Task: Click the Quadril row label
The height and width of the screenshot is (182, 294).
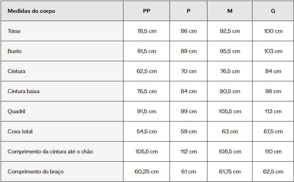Action: tap(16, 111)
